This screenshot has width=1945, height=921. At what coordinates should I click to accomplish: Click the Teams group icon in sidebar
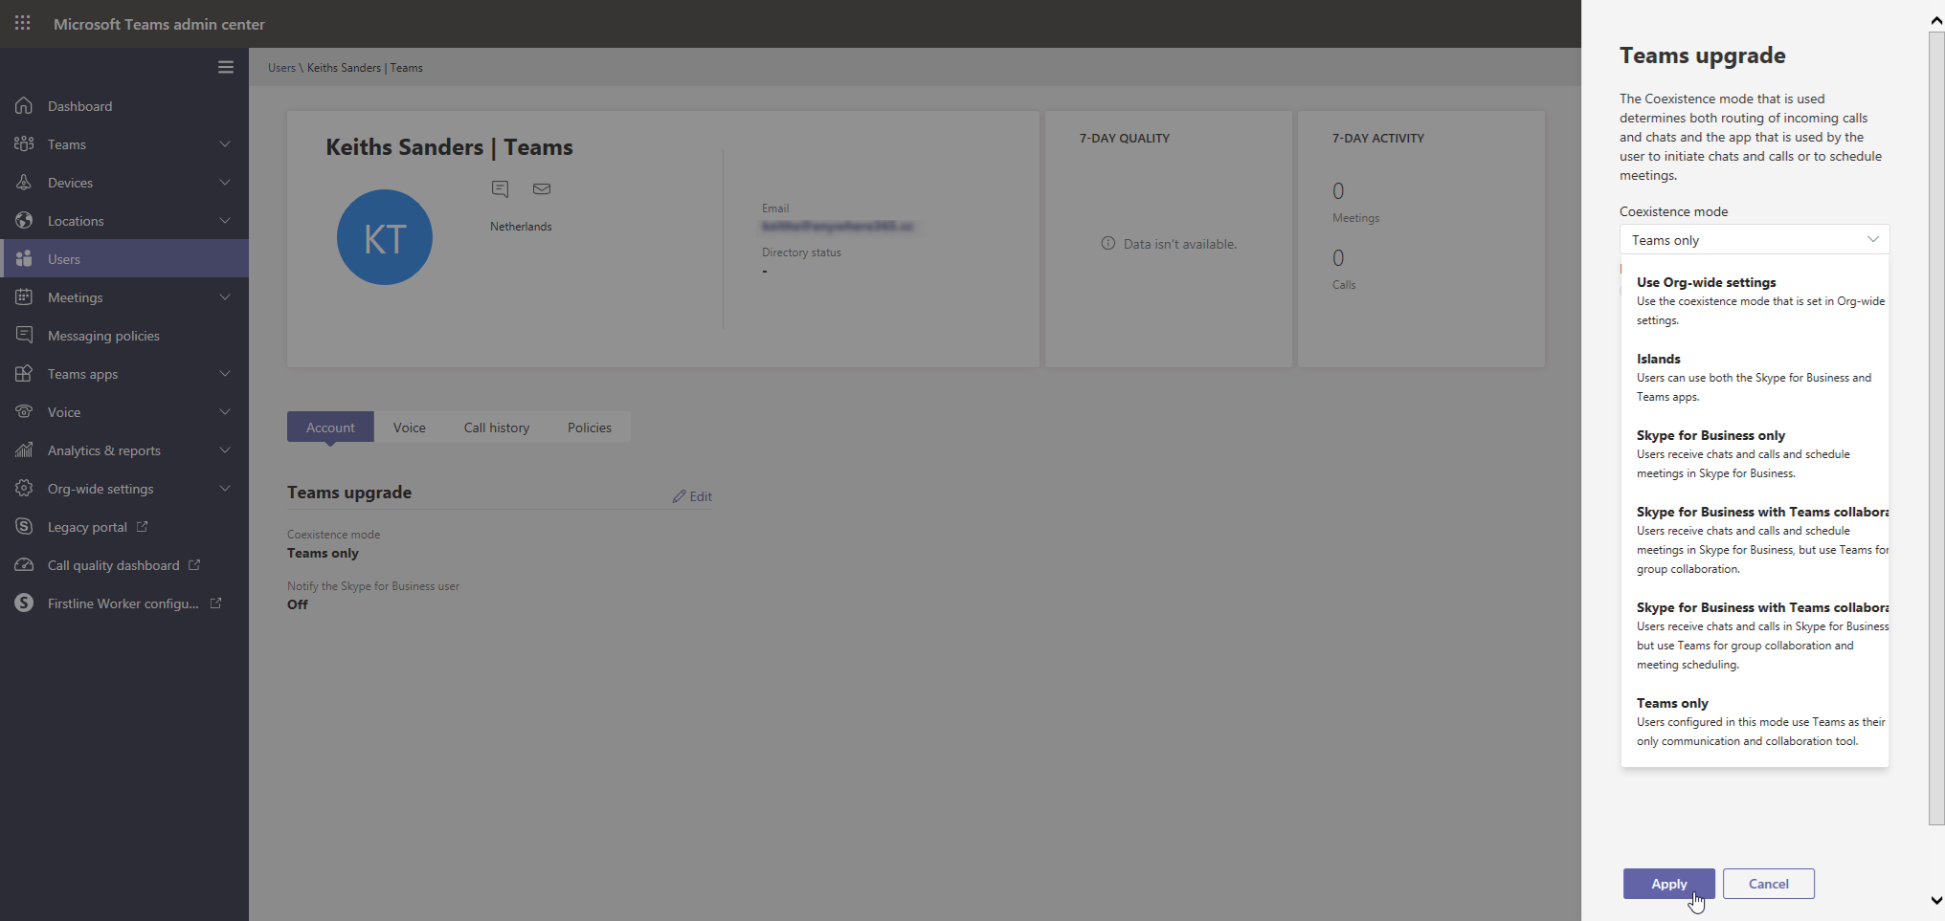(24, 143)
